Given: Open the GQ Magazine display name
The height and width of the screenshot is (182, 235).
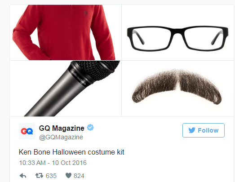Looking at the screenshot, I should (62, 128).
